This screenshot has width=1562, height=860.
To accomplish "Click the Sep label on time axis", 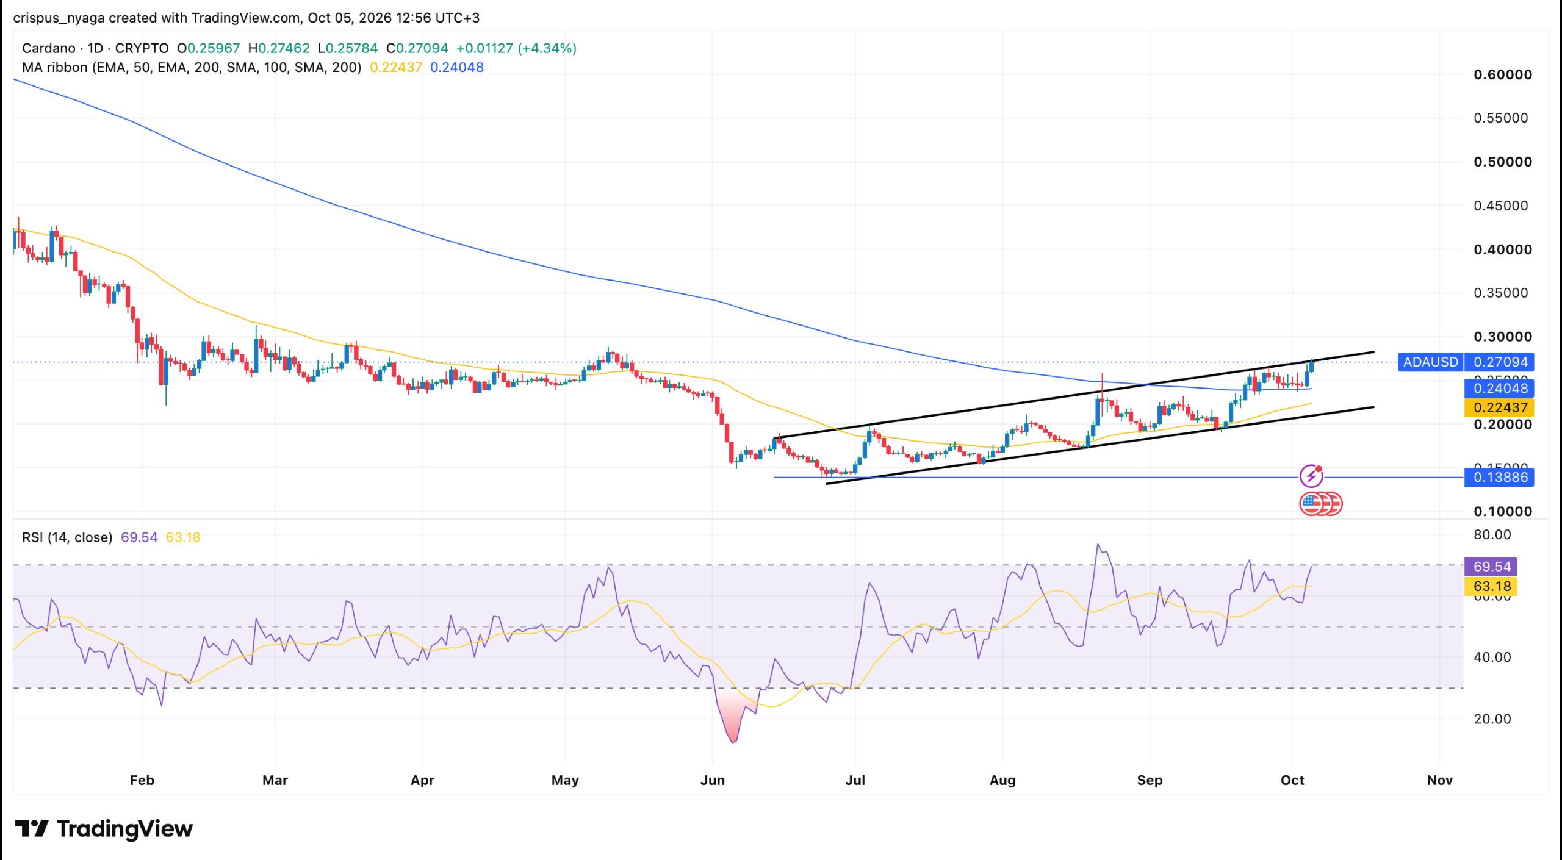I will point(1150,780).
